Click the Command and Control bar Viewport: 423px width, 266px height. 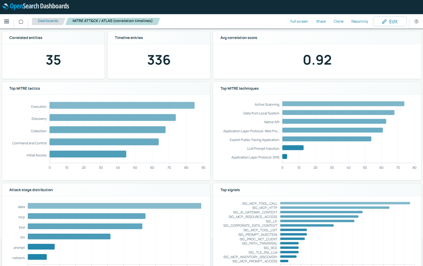click(x=104, y=142)
